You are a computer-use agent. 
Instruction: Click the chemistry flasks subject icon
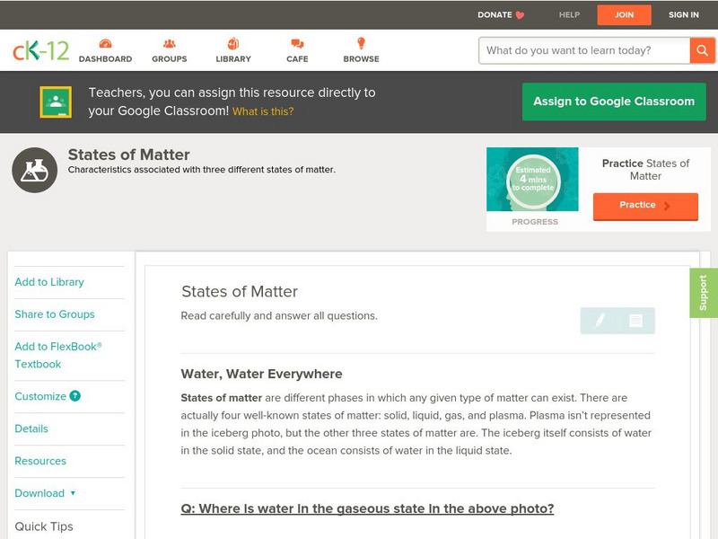(35, 170)
